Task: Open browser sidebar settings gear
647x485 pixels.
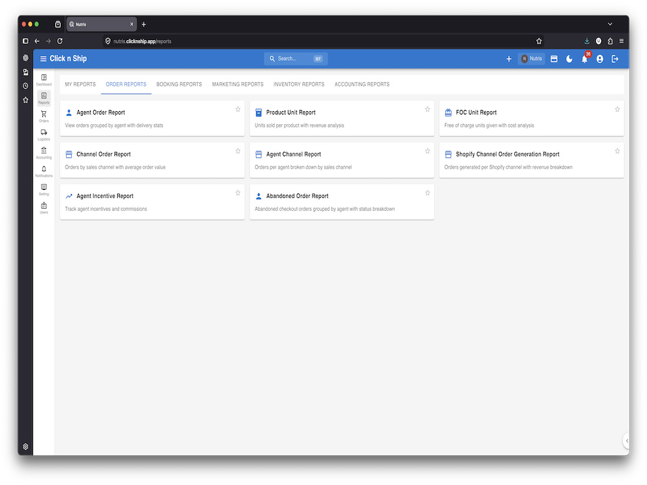Action: coord(26,447)
